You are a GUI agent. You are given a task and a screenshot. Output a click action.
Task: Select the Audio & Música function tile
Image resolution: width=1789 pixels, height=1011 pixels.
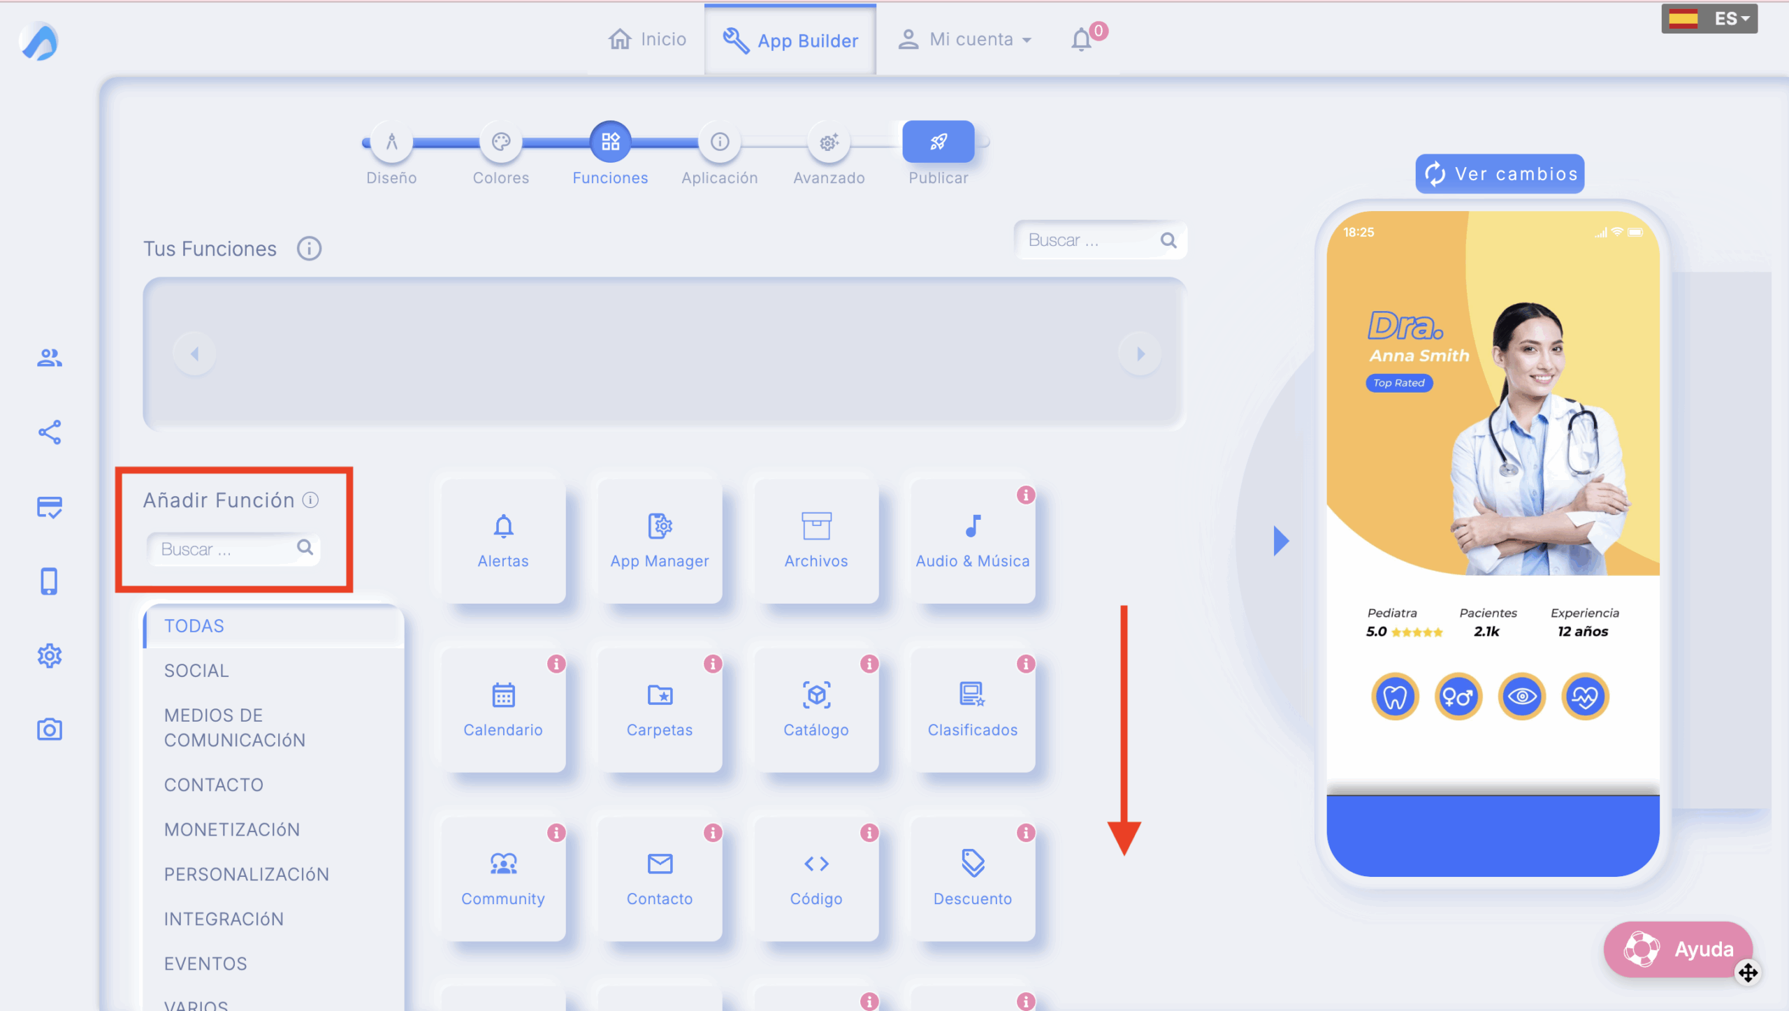(x=972, y=541)
